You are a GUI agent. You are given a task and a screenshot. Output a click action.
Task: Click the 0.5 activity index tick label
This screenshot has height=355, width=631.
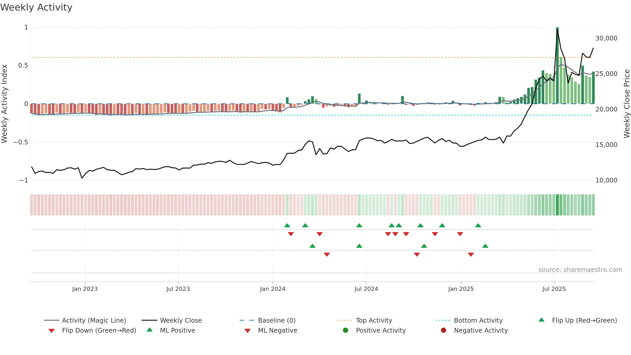coord(23,65)
